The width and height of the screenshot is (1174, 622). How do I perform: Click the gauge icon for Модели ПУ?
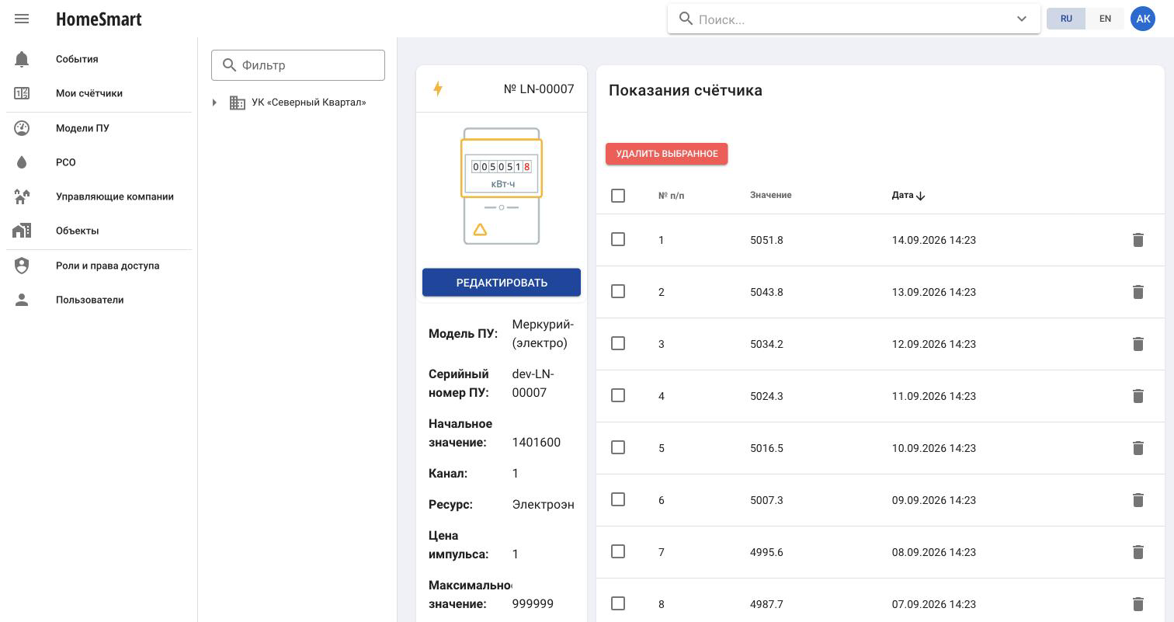pos(22,128)
